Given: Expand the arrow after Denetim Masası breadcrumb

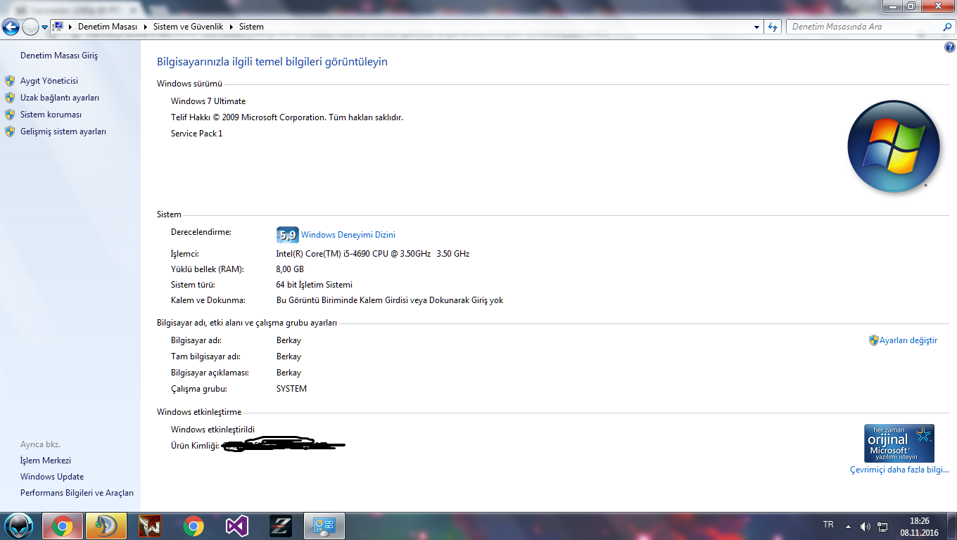Looking at the screenshot, I should pos(146,27).
